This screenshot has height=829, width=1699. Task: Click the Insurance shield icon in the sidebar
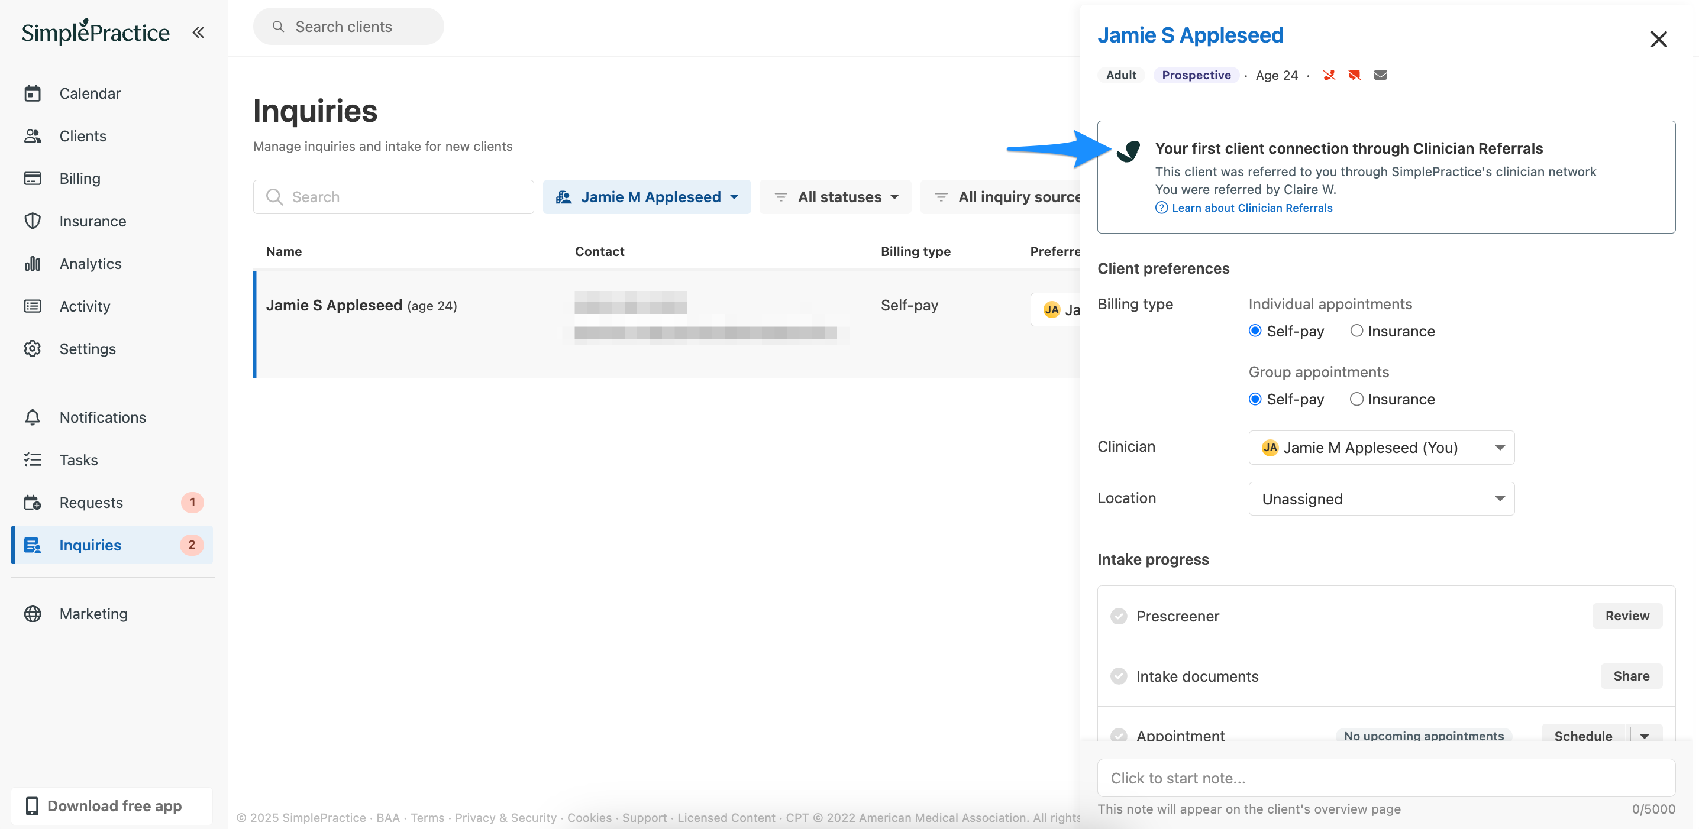point(33,221)
